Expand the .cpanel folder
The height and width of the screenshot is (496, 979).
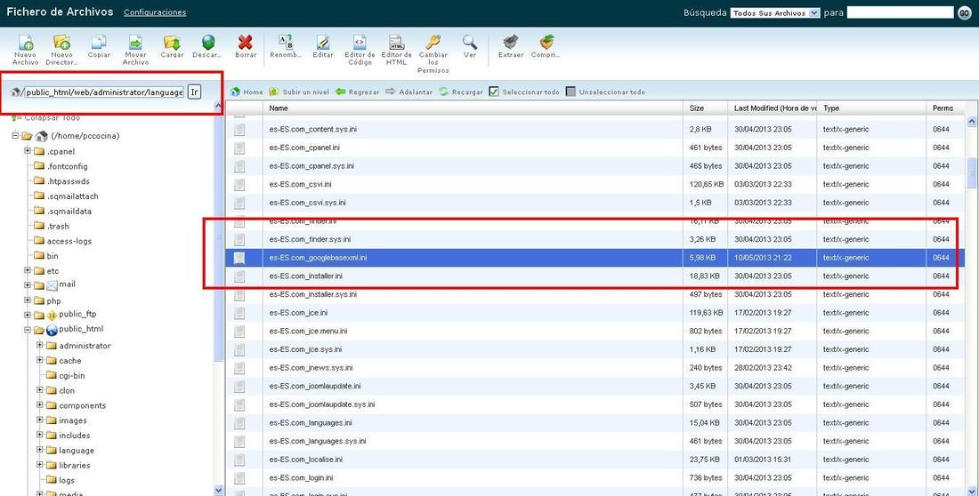[28, 151]
